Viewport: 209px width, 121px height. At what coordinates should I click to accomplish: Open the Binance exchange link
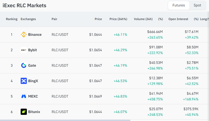pyautogui.click(x=35, y=34)
